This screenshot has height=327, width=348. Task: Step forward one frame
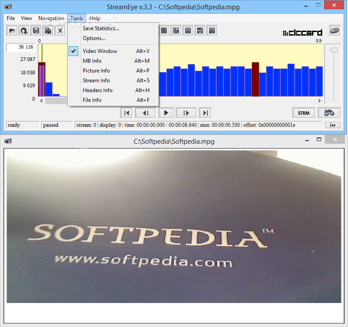pyautogui.click(x=186, y=113)
